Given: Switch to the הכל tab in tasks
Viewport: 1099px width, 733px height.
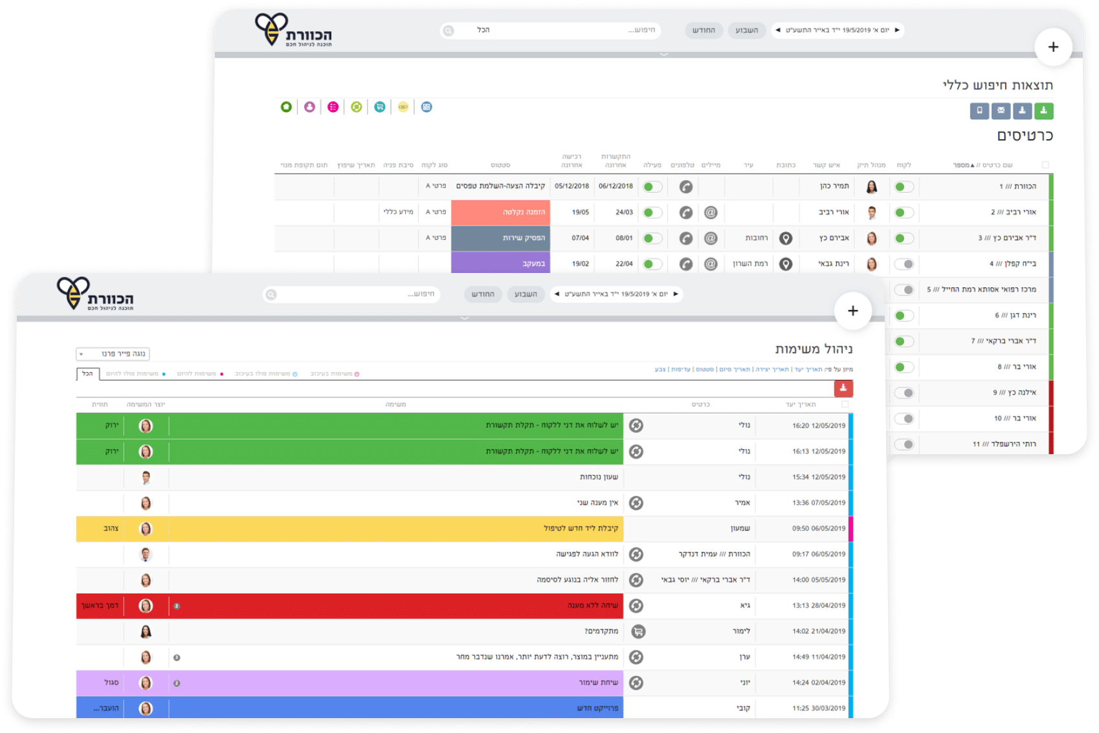Looking at the screenshot, I should [x=87, y=374].
